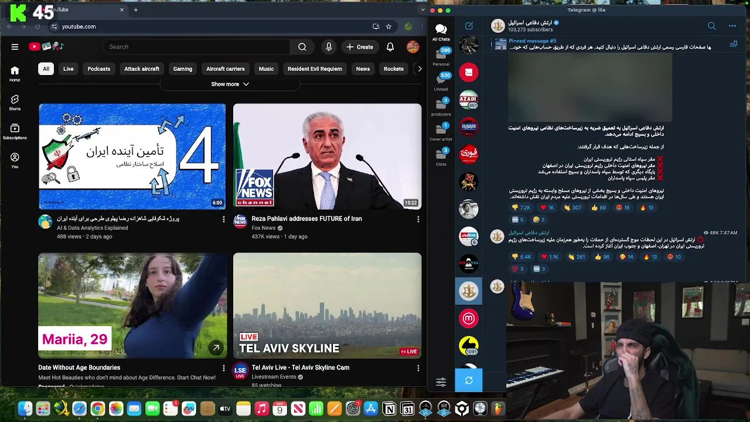This screenshot has height=422, width=750.
Task: Open a new Chrome tab with plus
Action: coord(135,9)
